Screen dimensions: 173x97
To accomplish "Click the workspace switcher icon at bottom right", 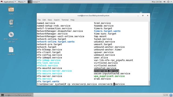I will tap(171, 95).
